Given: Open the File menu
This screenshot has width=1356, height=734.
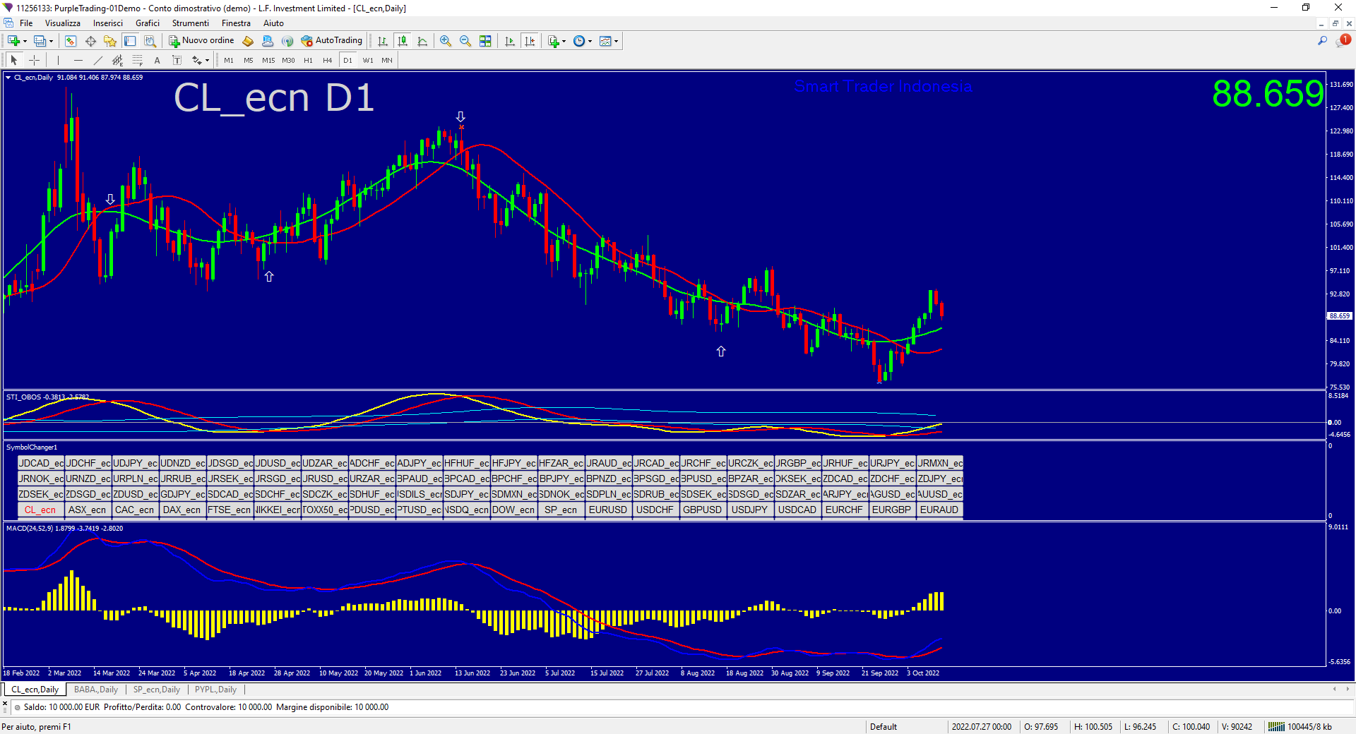Looking at the screenshot, I should (26, 23).
